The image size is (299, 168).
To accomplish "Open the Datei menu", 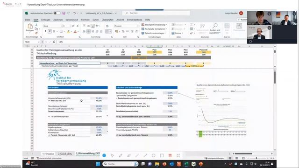I will (28, 20).
